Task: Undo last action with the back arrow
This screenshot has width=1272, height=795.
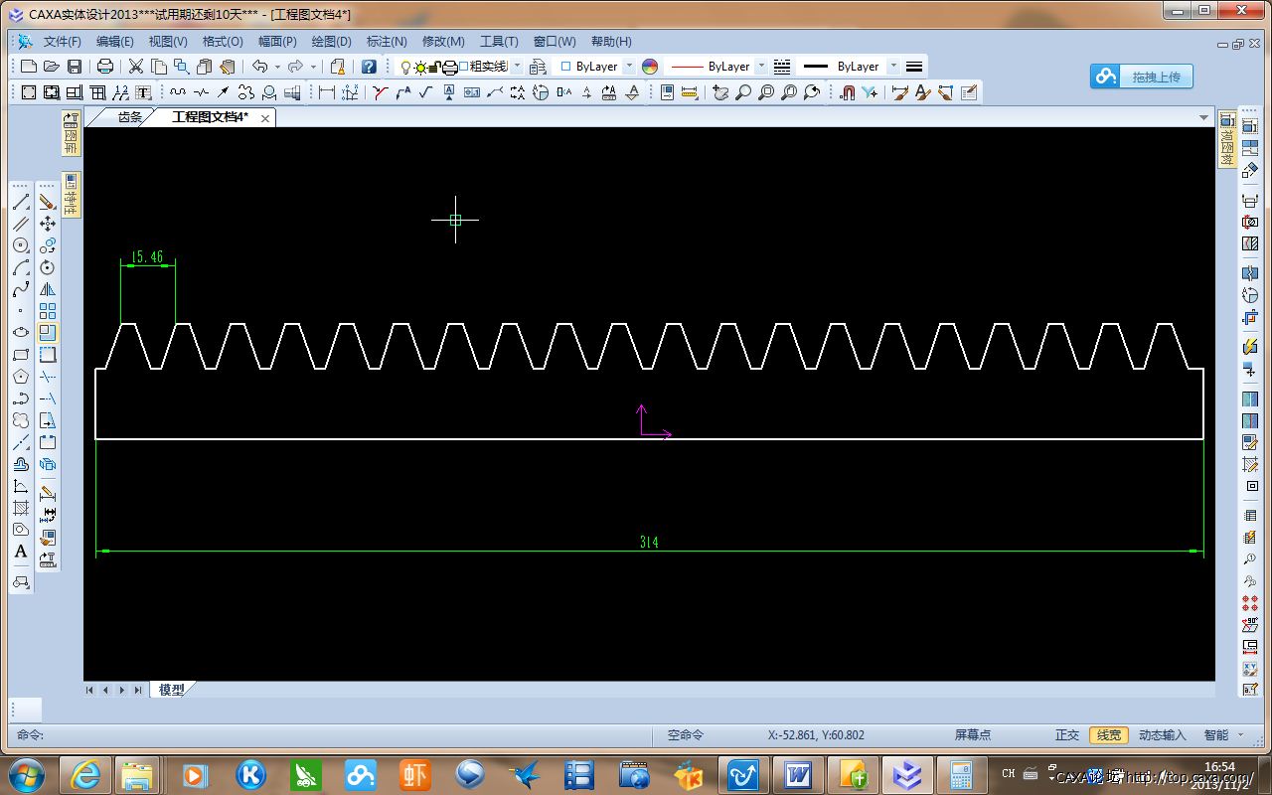Action: 259,67
